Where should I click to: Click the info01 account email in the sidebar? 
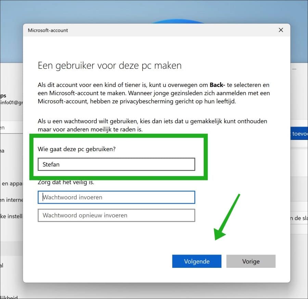[x=11, y=103]
